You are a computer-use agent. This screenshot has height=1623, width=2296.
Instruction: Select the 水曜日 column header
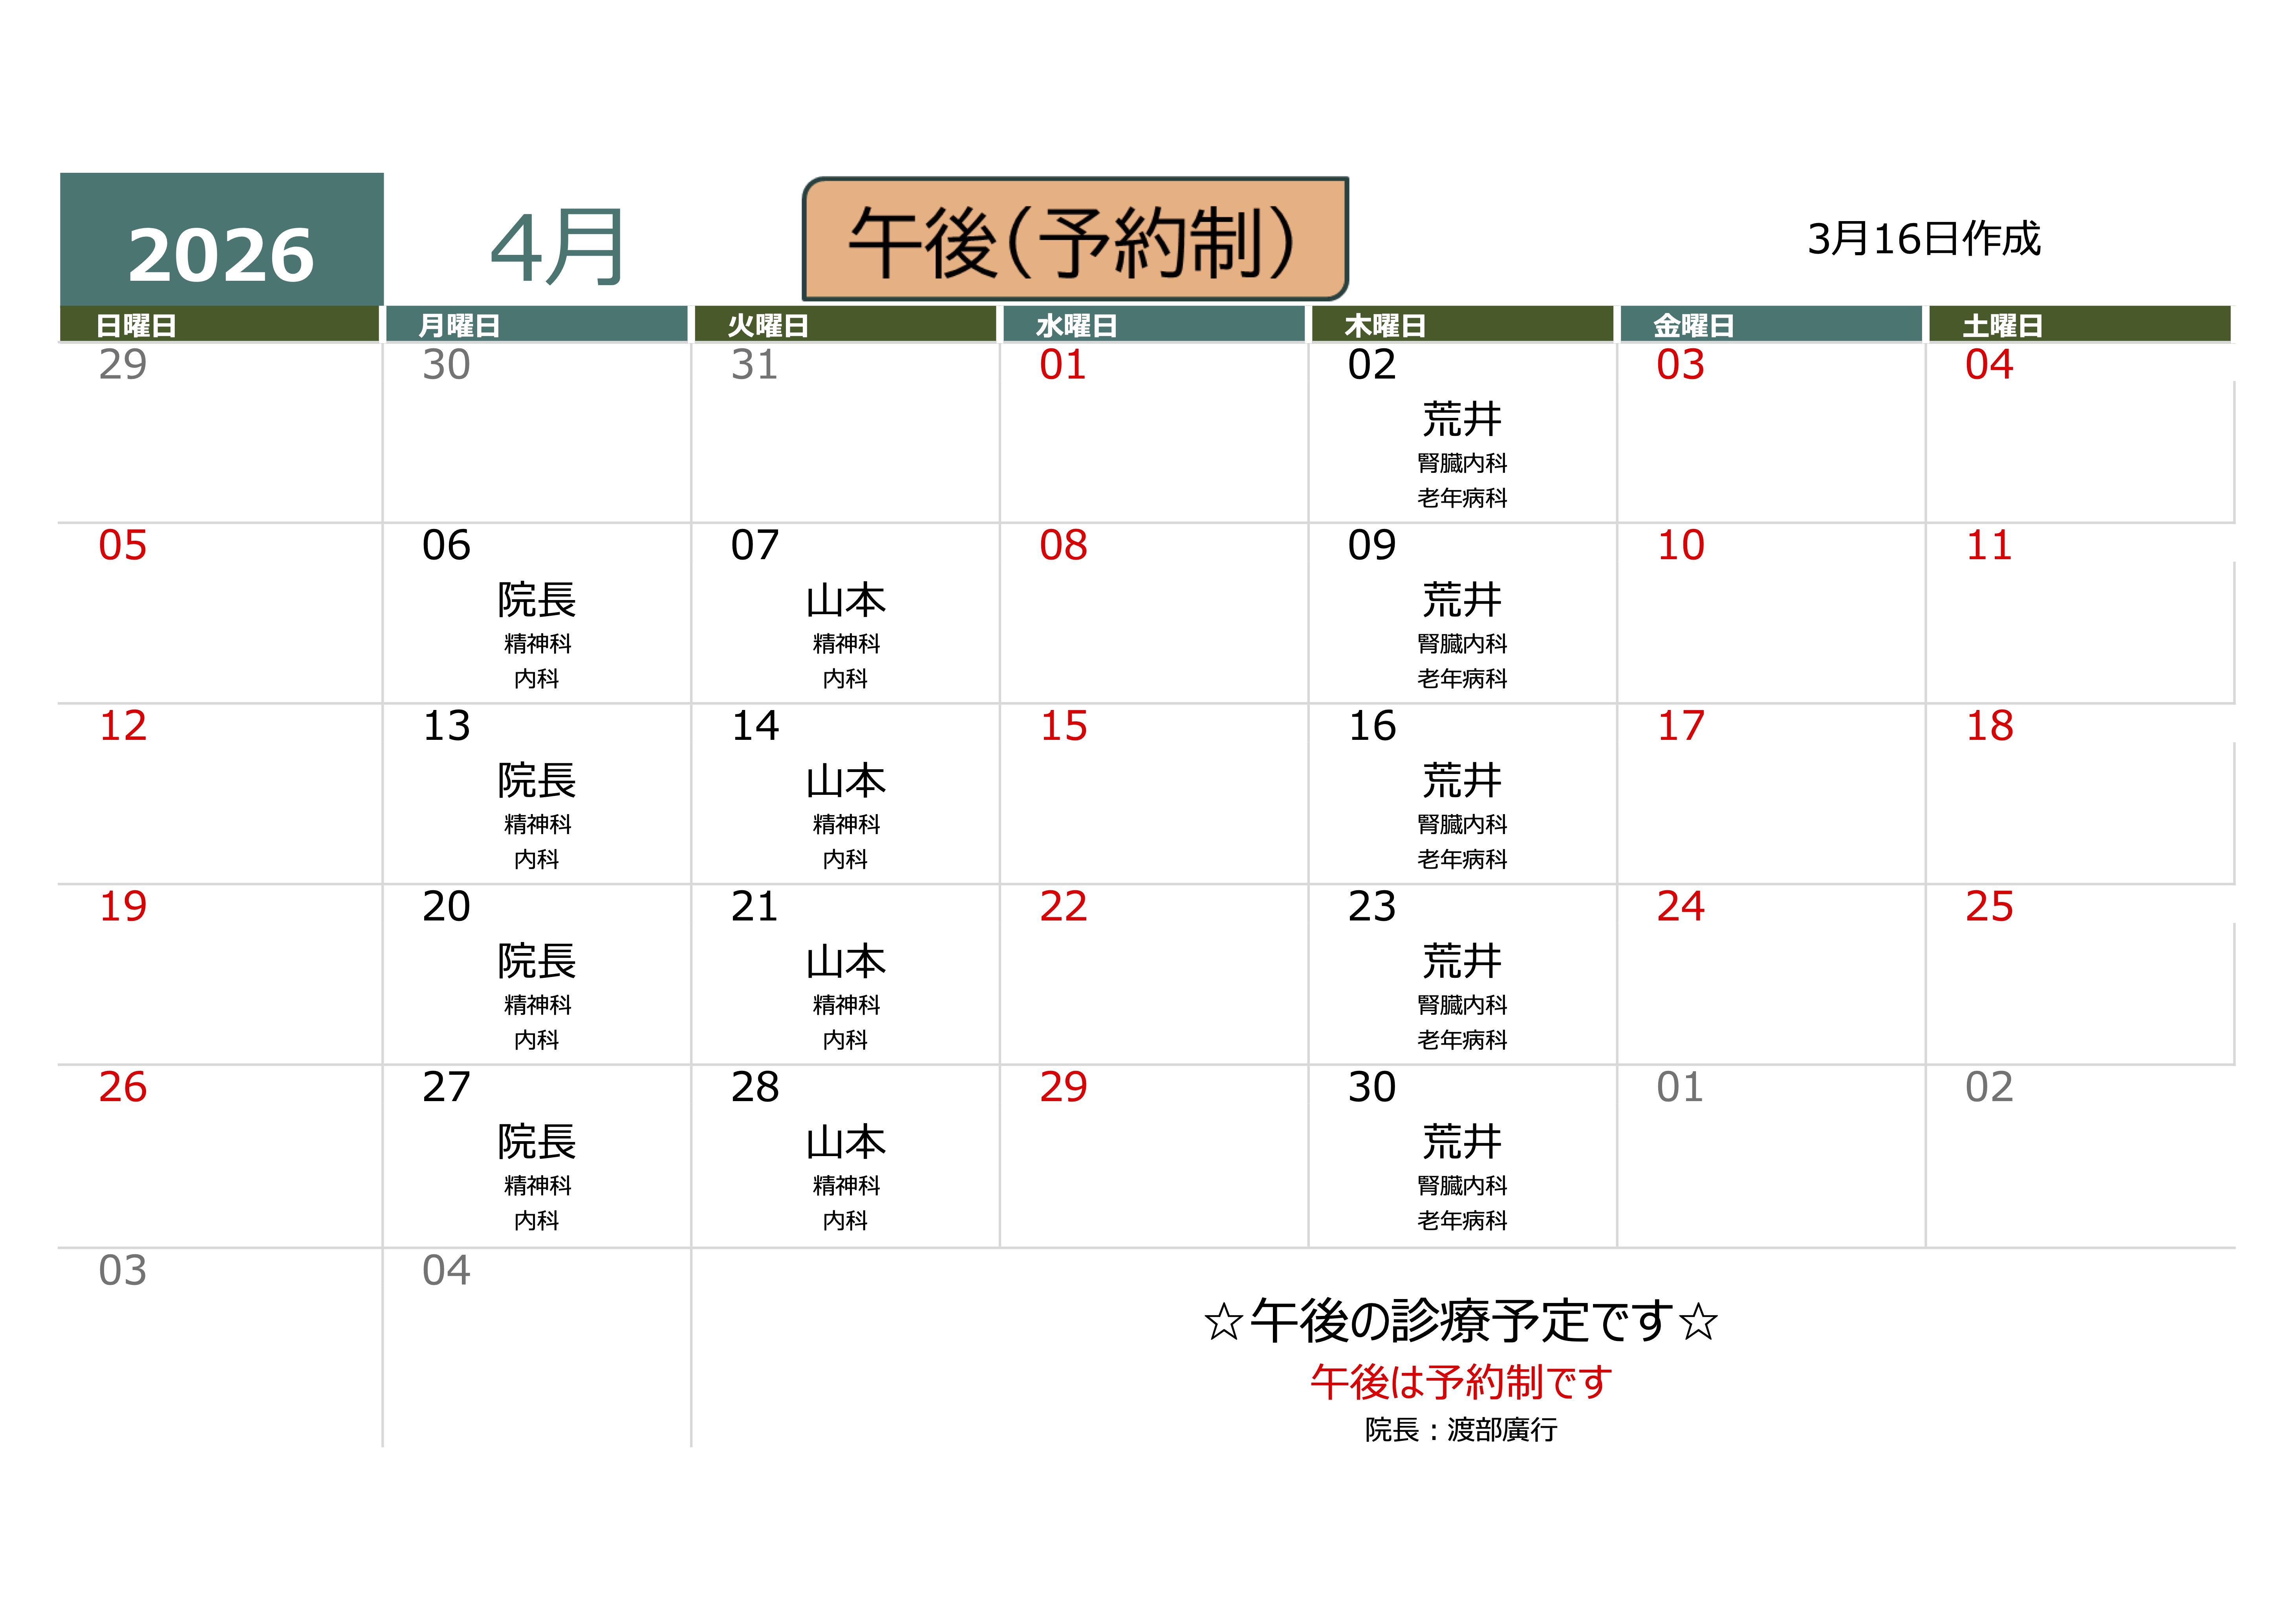1076,325
